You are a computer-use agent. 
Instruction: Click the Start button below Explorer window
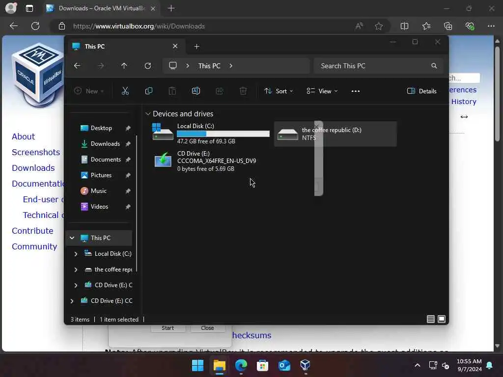168,328
